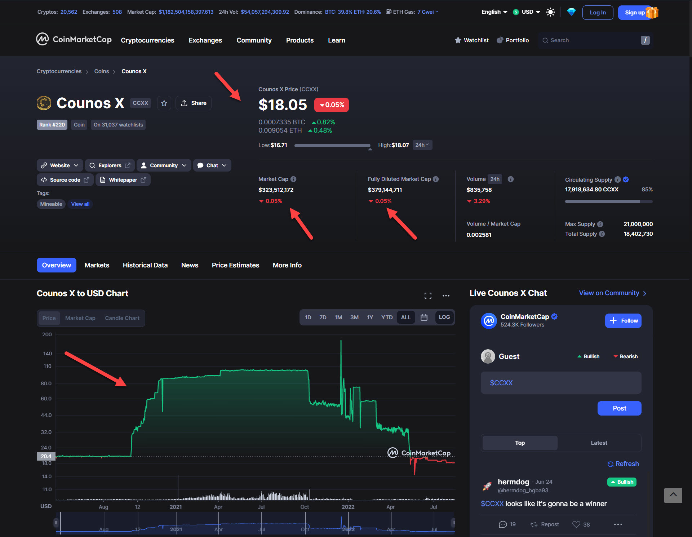This screenshot has width=692, height=537.
Task: Open View on Community link
Action: [613, 293]
